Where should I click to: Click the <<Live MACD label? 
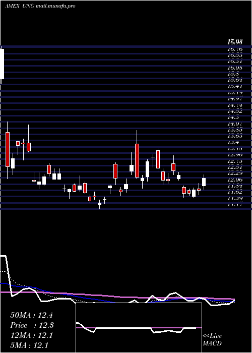(212, 339)
